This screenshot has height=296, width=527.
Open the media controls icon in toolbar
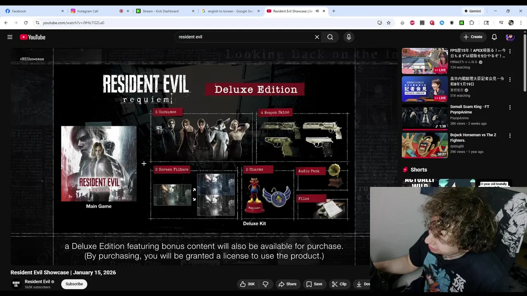pyautogui.click(x=501, y=23)
